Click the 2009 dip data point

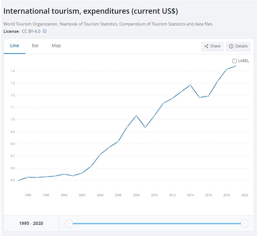coord(145,127)
